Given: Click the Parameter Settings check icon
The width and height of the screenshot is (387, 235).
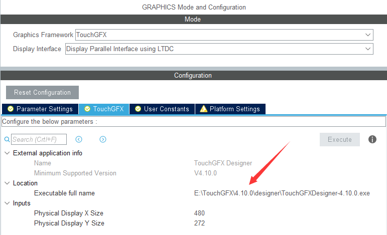Looking at the screenshot, I should pos(11,109).
